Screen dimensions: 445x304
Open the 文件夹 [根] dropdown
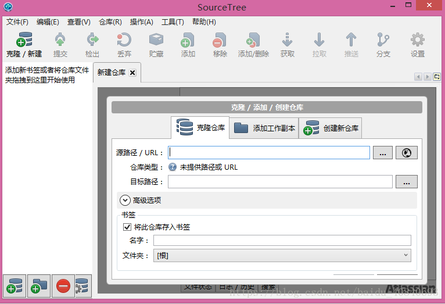282,255
